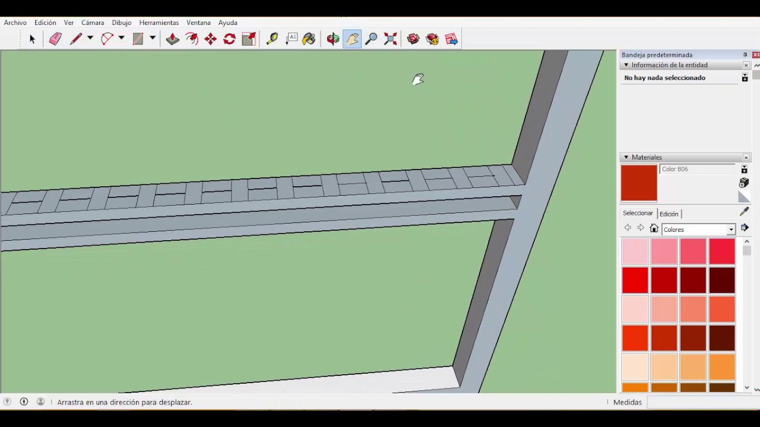760x427 pixels.
Task: Open the Arc tool dropdown arrow
Action: coord(121,39)
